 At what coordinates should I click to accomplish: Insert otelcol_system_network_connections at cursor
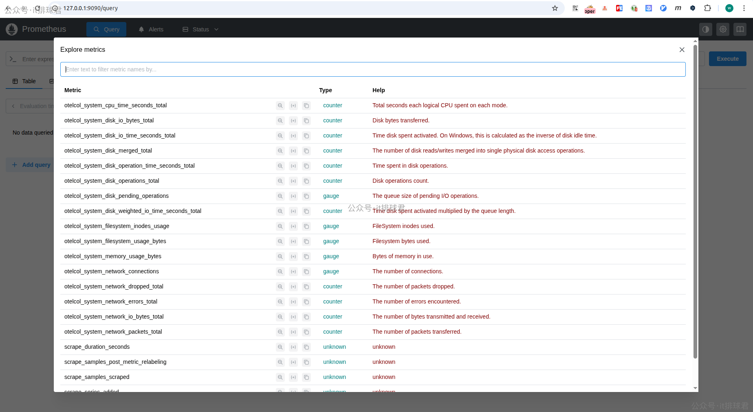[x=293, y=272]
